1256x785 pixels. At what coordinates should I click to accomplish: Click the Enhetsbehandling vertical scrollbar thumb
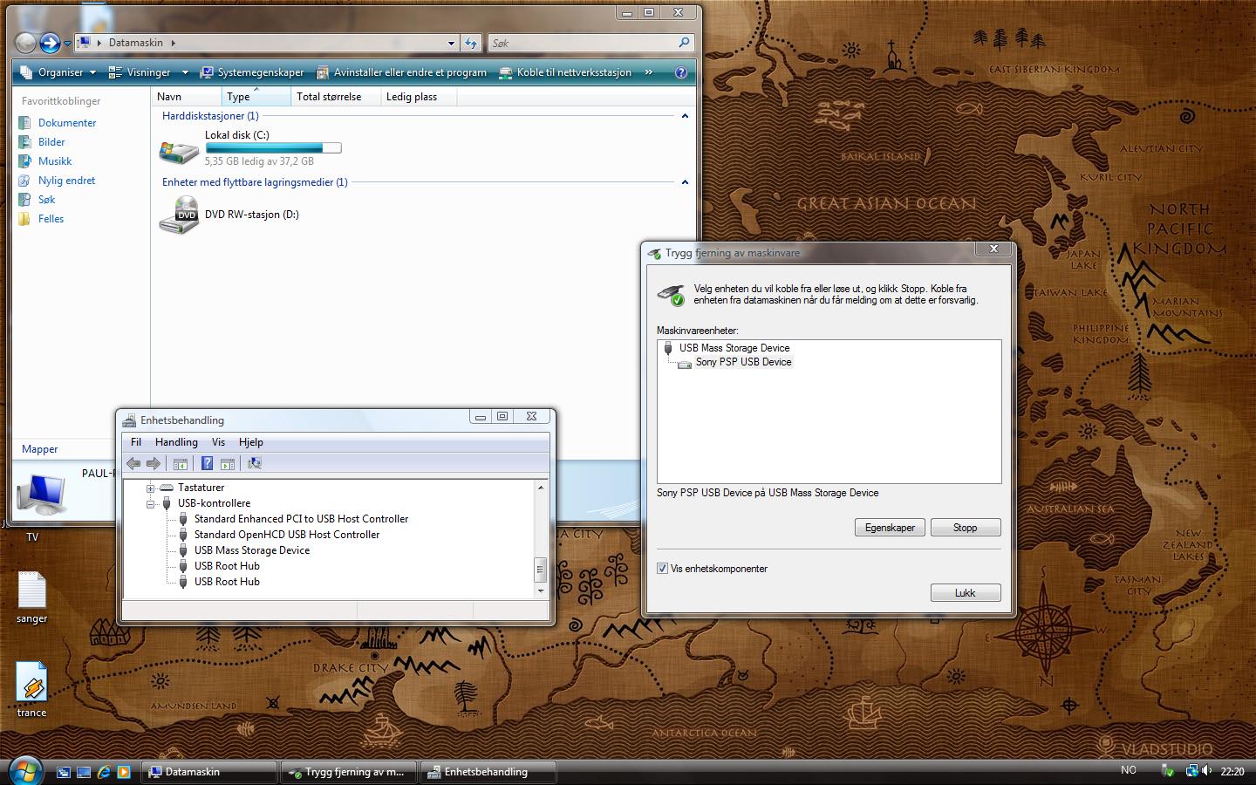[x=540, y=570]
